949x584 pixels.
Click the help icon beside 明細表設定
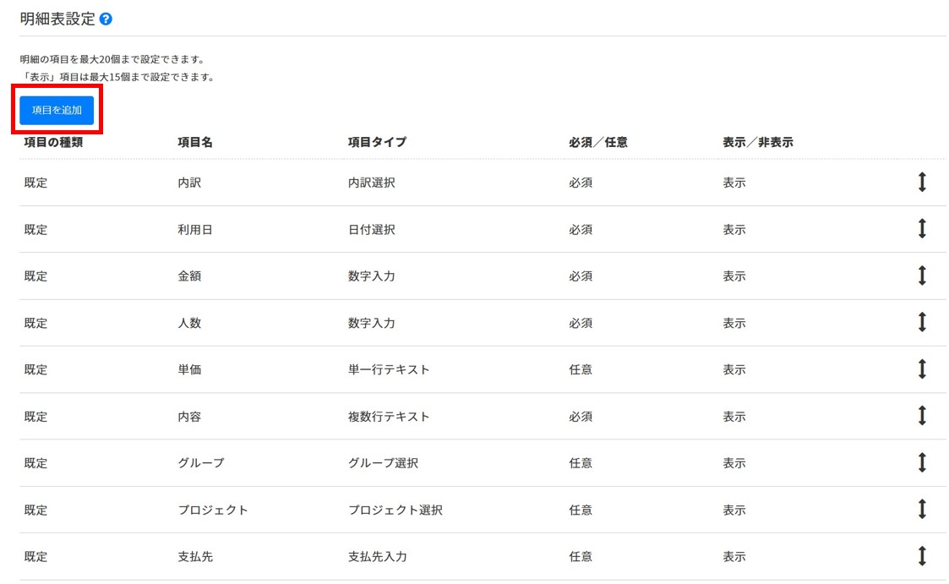pyautogui.click(x=106, y=19)
